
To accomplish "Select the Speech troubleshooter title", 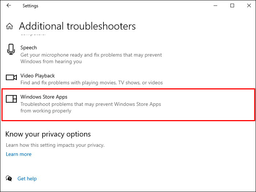I will pos(29,47).
